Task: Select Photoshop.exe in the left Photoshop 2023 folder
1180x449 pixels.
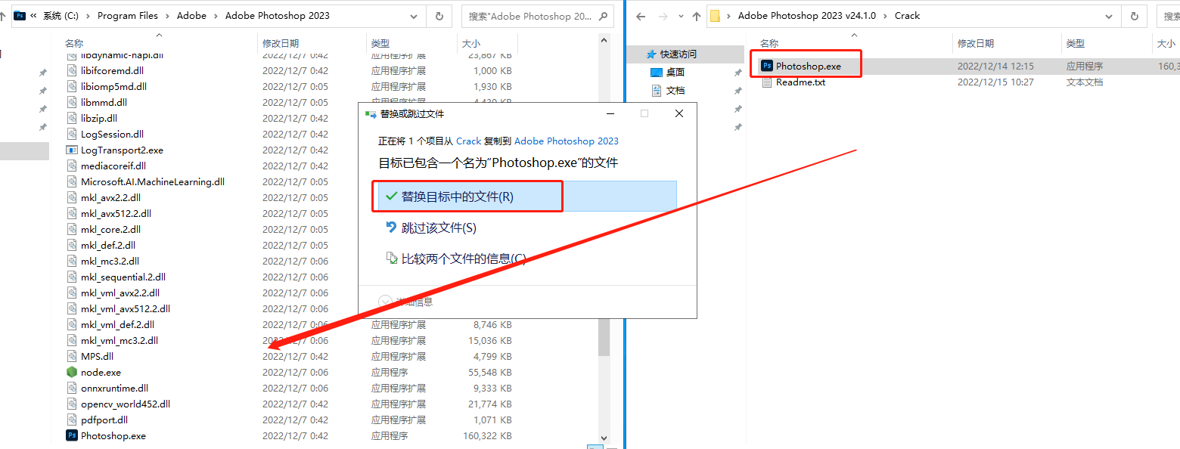Action: pos(113,435)
